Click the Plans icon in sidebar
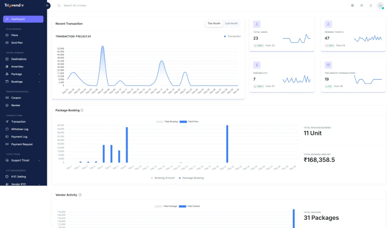The width and height of the screenshot is (389, 228). (x=7, y=35)
